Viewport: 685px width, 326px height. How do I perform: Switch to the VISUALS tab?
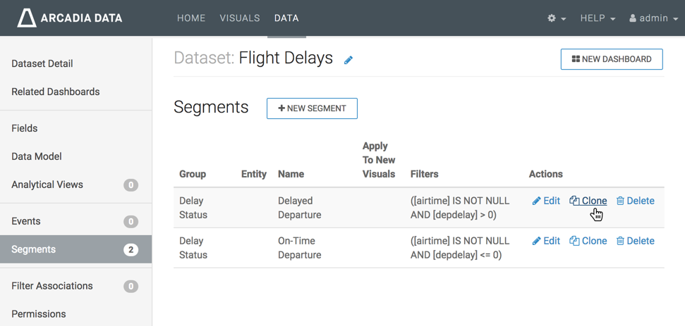240,18
